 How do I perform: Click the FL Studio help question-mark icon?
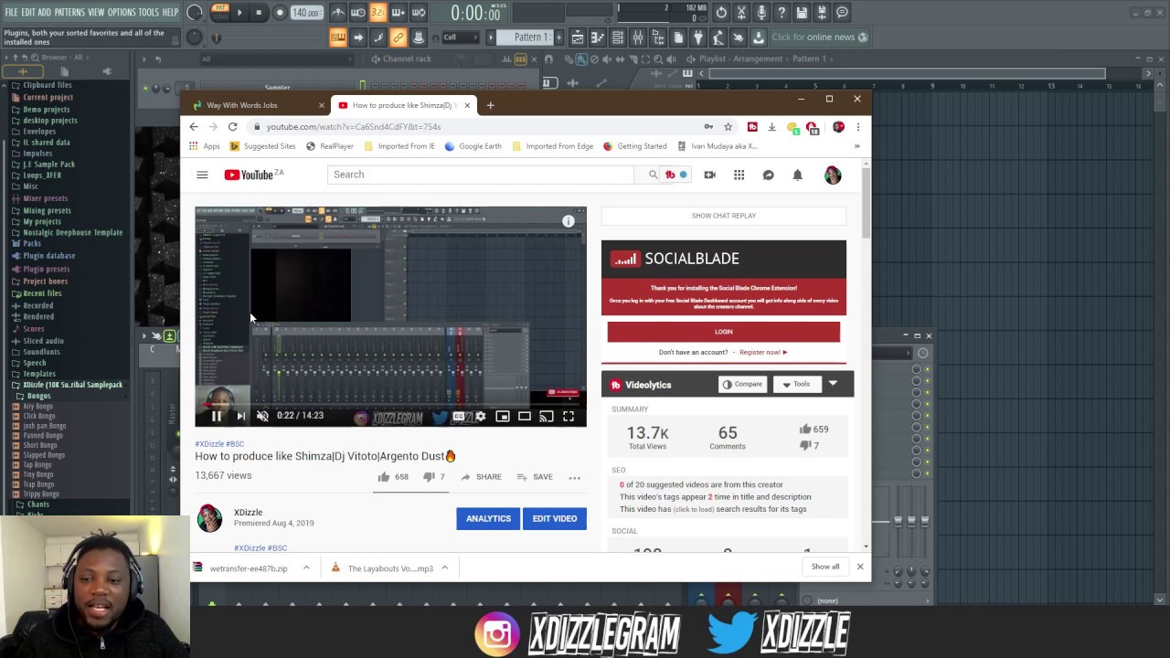point(782,13)
